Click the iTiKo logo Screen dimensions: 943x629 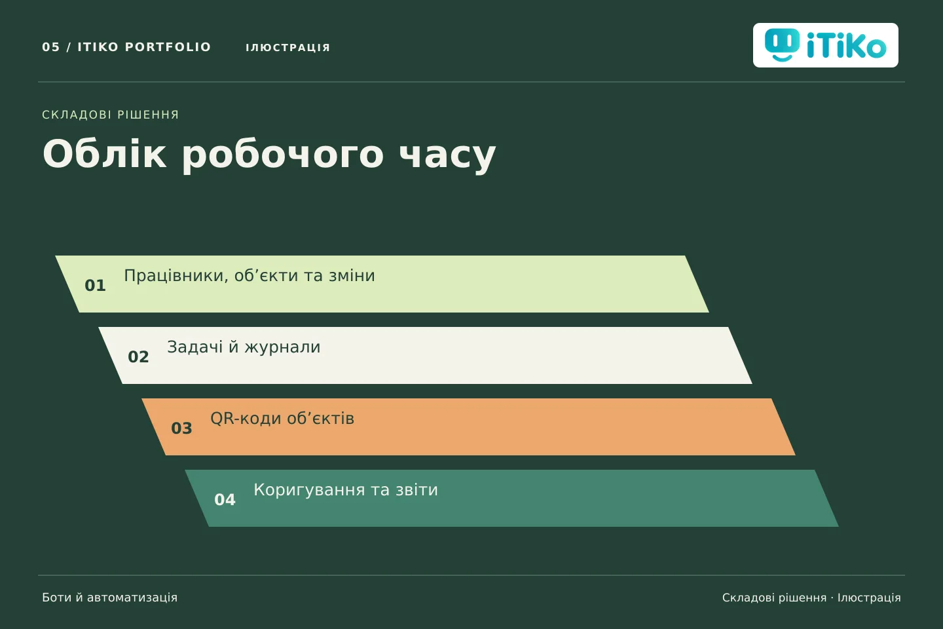(825, 45)
